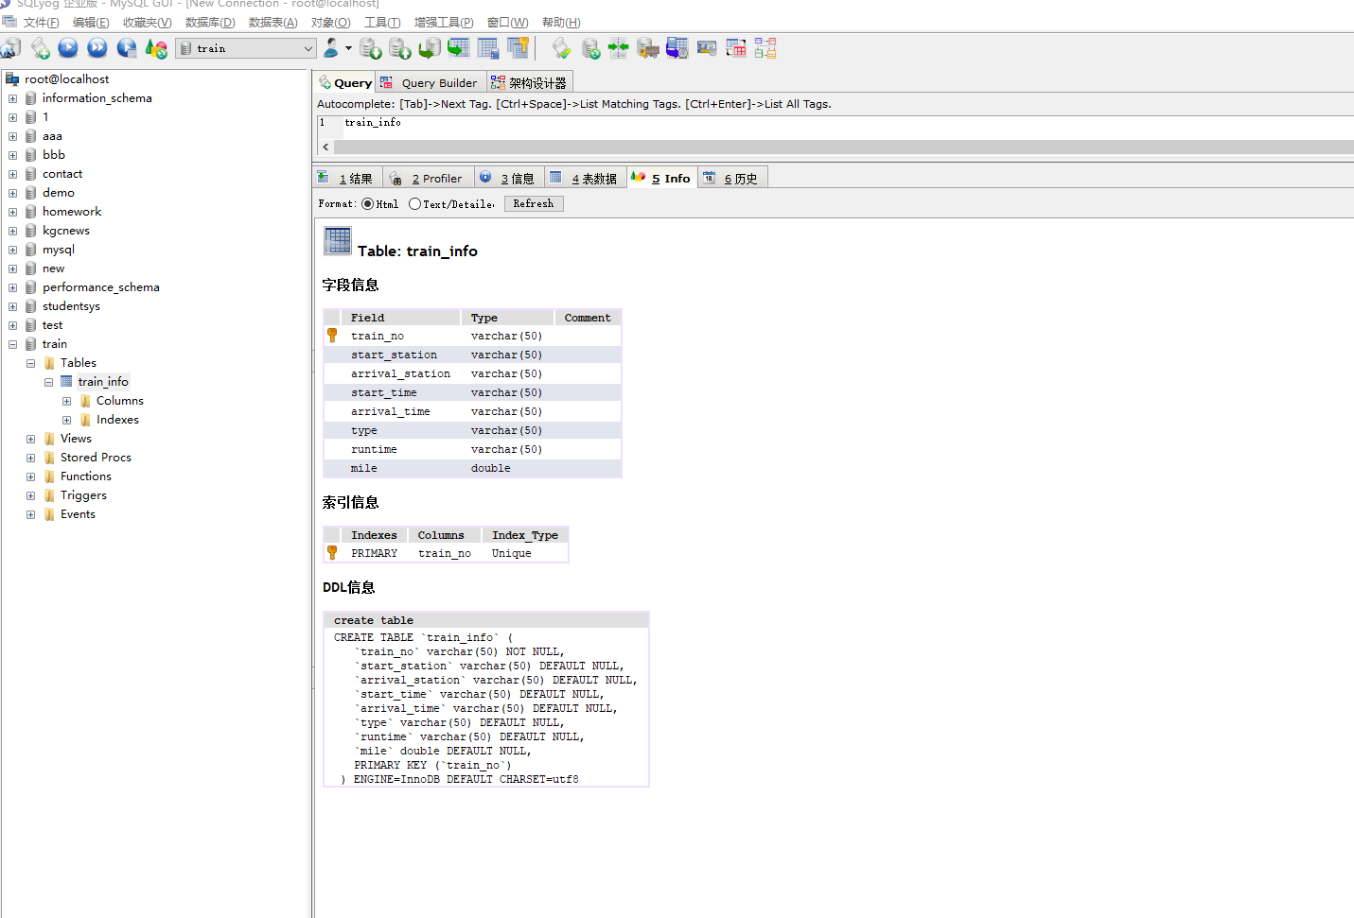Select the Events folder
Image resolution: width=1354 pixels, height=918 pixels.
click(x=78, y=514)
